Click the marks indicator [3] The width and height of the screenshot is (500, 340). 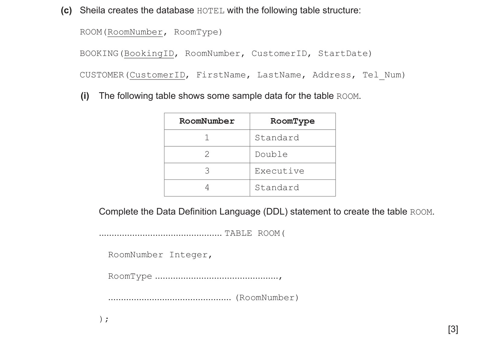coord(453,329)
